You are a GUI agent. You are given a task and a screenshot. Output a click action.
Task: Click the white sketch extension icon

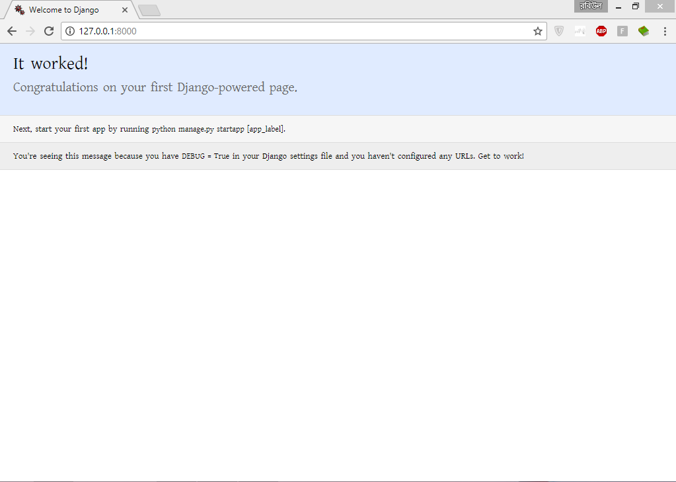point(580,31)
